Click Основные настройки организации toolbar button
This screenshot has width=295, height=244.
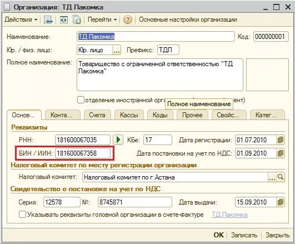(x=188, y=19)
